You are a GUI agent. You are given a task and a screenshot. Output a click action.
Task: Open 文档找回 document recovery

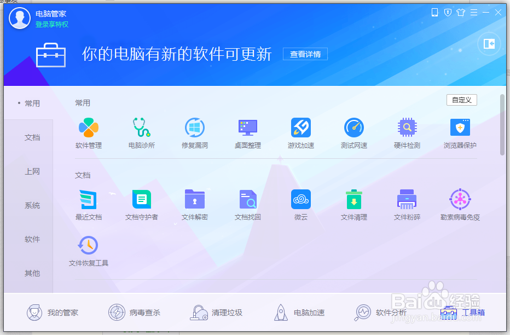(x=247, y=205)
